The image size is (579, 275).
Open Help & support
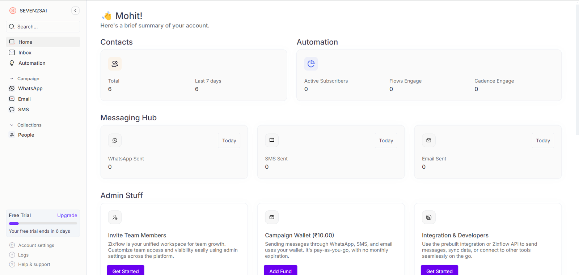34,264
